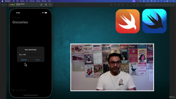Open the I/O menu
The image size is (176, 99).
[27, 1]
